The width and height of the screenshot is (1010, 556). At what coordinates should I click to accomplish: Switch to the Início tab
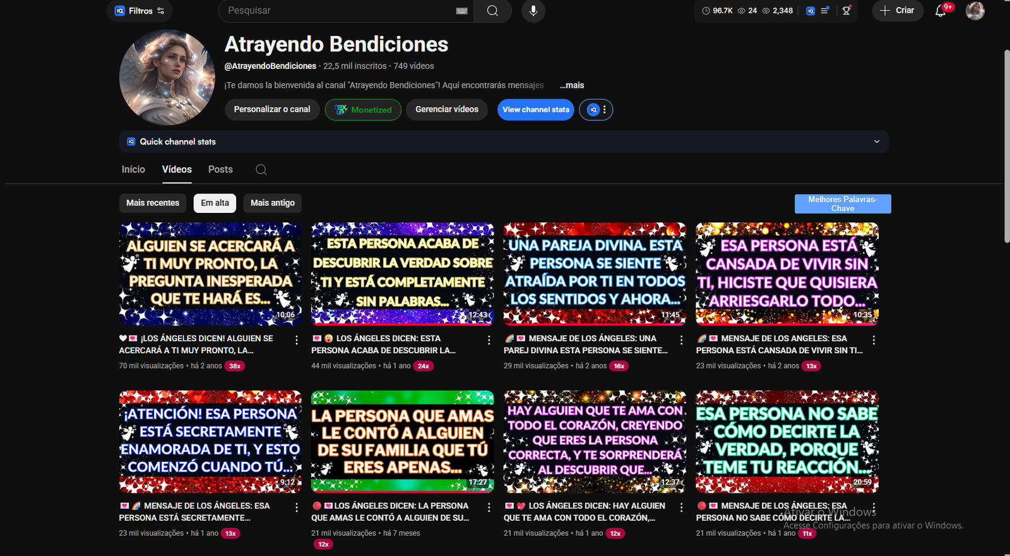[x=133, y=169]
